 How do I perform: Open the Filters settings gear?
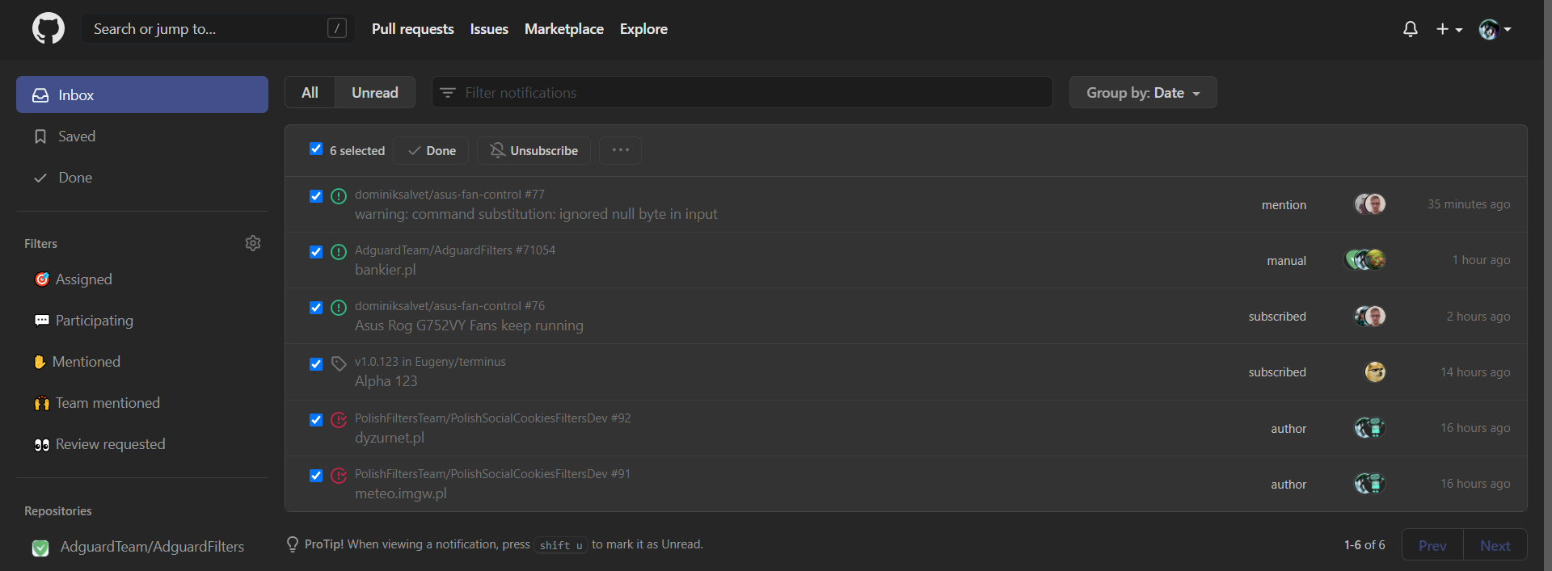point(253,243)
